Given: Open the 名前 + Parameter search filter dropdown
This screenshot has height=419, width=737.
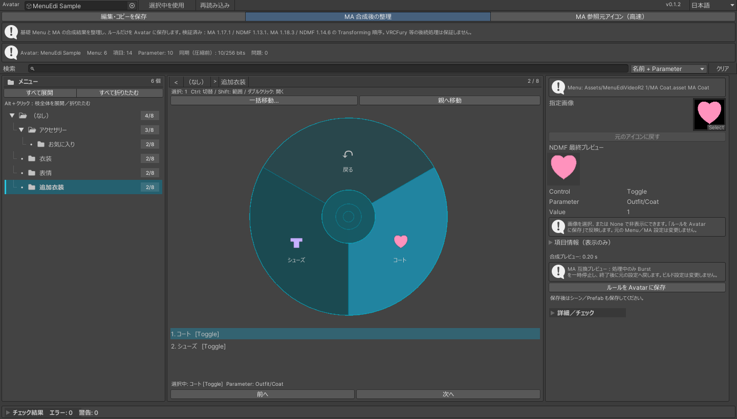Looking at the screenshot, I should tap(668, 68).
